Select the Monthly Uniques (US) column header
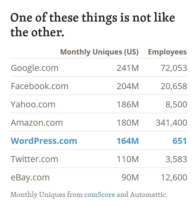Image resolution: width=196 pixels, height=207 pixels. tap(99, 52)
